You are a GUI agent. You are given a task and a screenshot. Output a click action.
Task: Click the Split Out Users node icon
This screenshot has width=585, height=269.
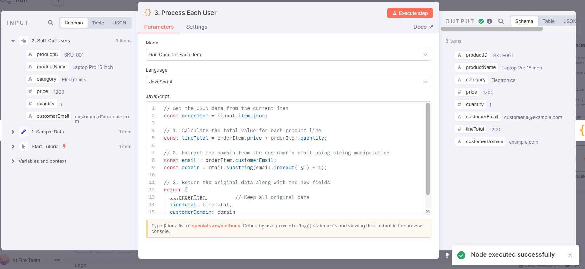[x=24, y=41]
